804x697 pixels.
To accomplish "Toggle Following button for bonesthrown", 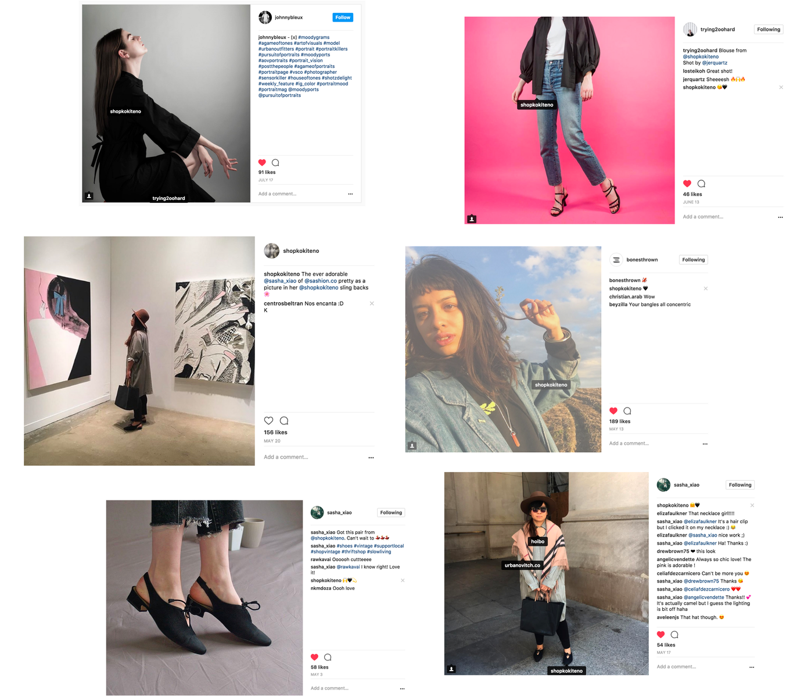I will tap(694, 260).
